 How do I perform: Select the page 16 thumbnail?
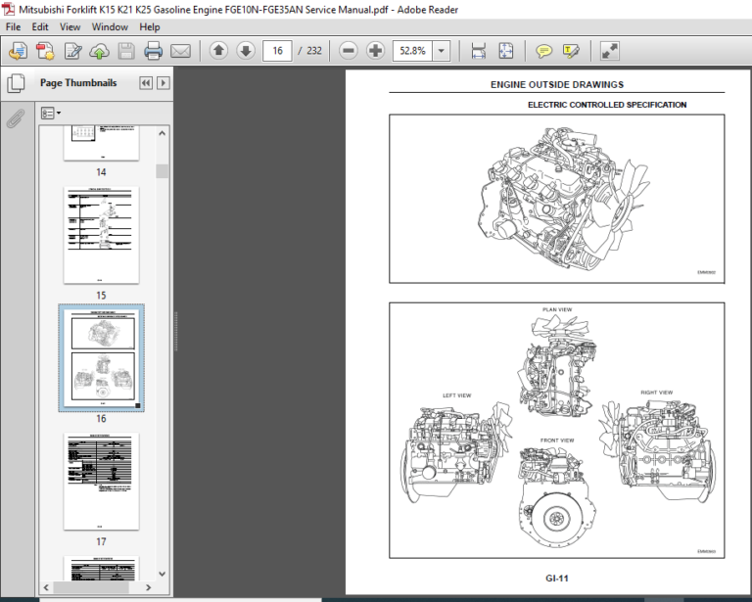101,357
